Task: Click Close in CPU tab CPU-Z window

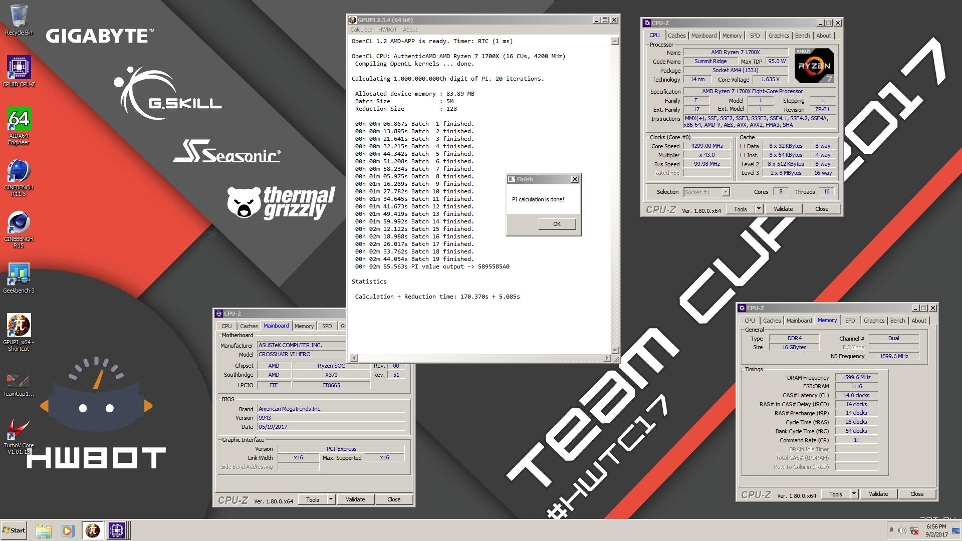Action: coord(822,209)
